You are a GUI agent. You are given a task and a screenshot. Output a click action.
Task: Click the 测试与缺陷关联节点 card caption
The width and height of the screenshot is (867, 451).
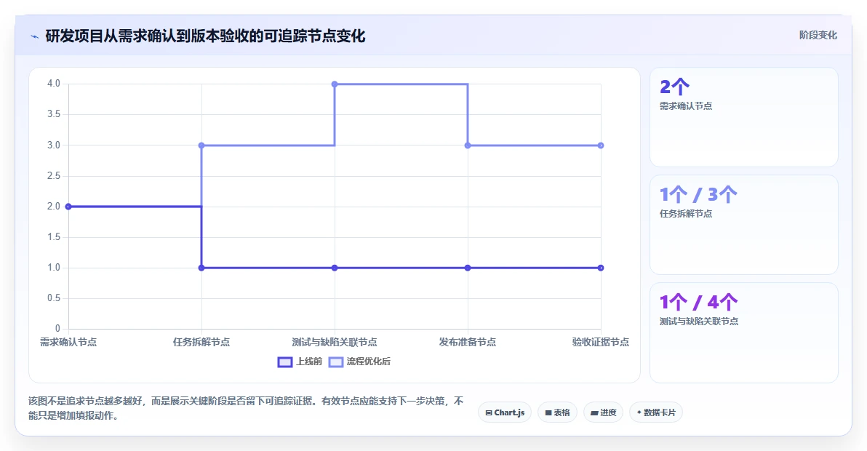click(699, 322)
